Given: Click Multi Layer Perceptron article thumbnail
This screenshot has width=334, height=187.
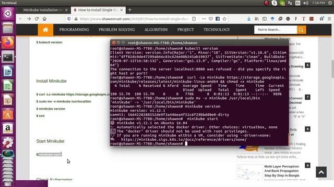Looking at the screenshot, I should 249,172.
